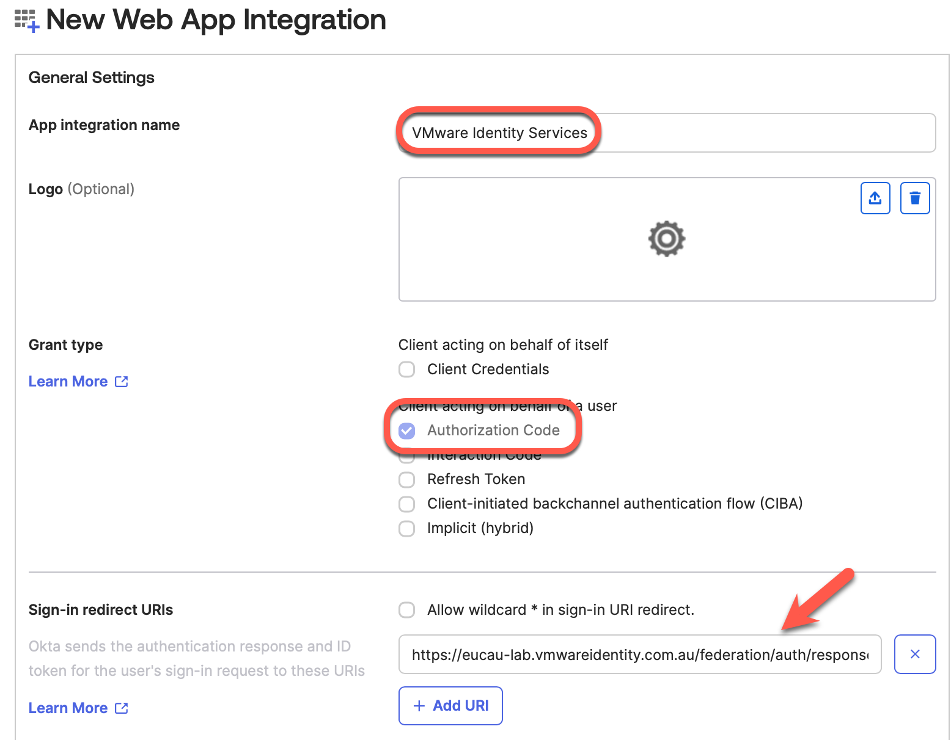Click external link icon beside redirect URIs Learn More

[122, 708]
